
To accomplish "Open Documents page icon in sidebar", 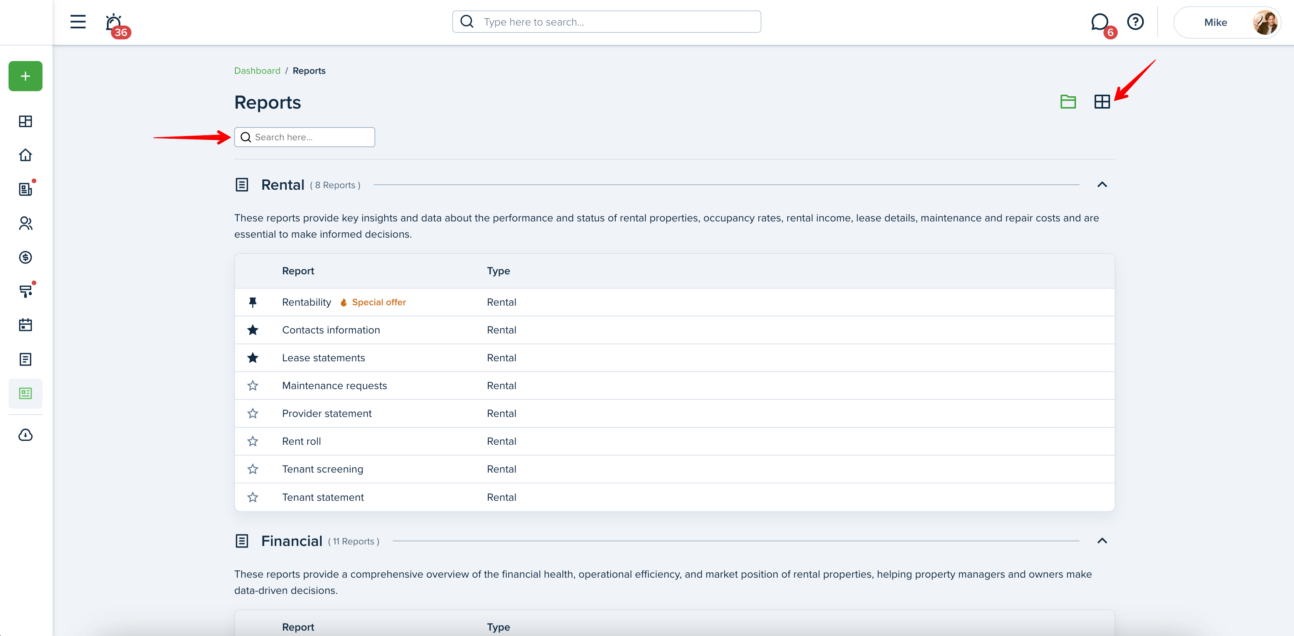I will (26, 359).
